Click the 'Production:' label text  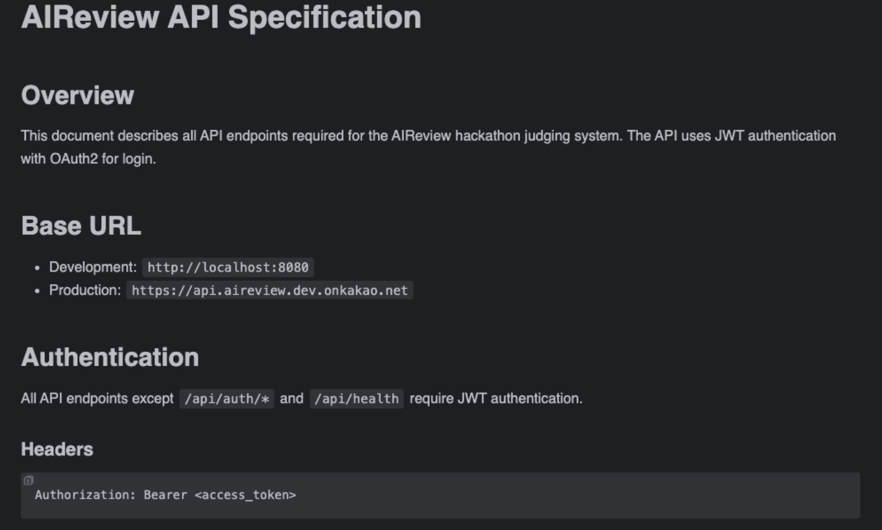(x=85, y=290)
